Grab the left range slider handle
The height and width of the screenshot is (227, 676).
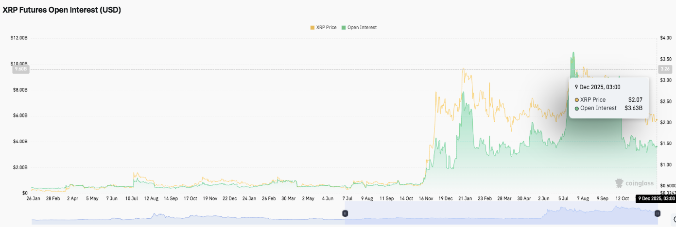tap(345, 213)
